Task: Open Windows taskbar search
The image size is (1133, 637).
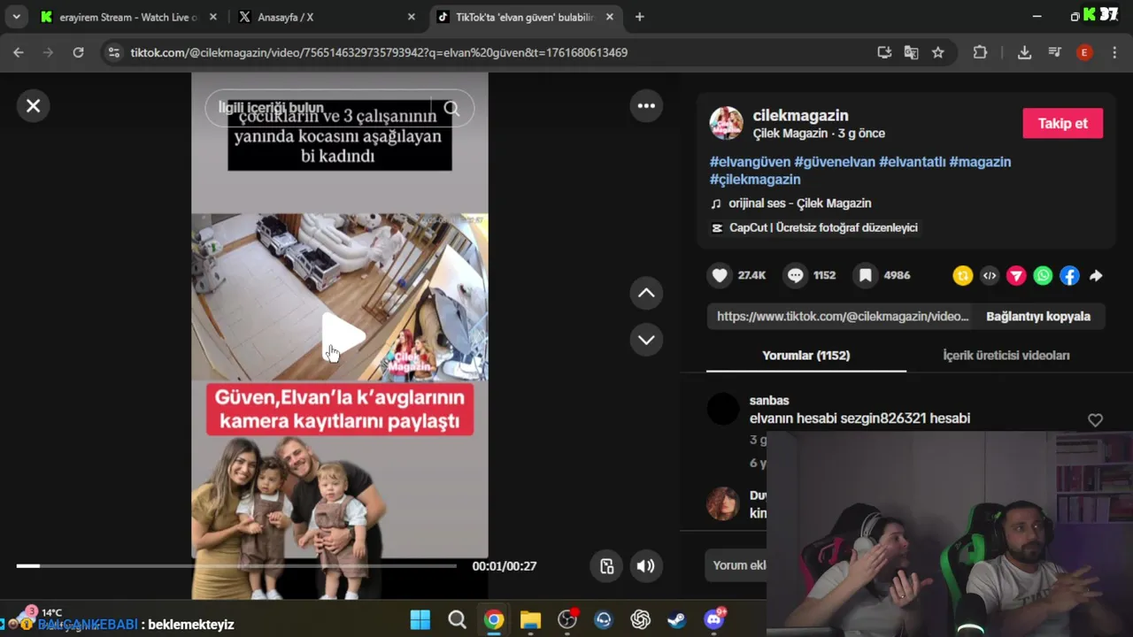Action: point(457,619)
